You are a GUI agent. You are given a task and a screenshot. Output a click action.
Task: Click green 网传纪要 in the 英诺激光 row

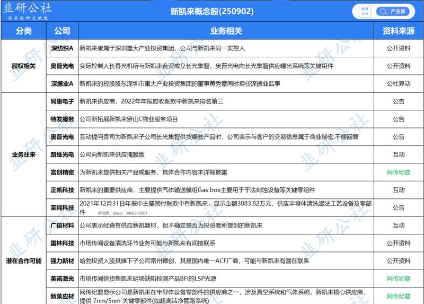pyautogui.click(x=399, y=279)
